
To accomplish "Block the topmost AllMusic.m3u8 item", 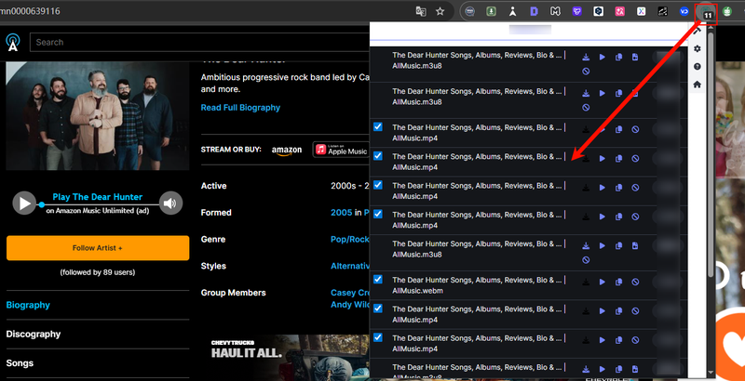I will pyautogui.click(x=586, y=72).
